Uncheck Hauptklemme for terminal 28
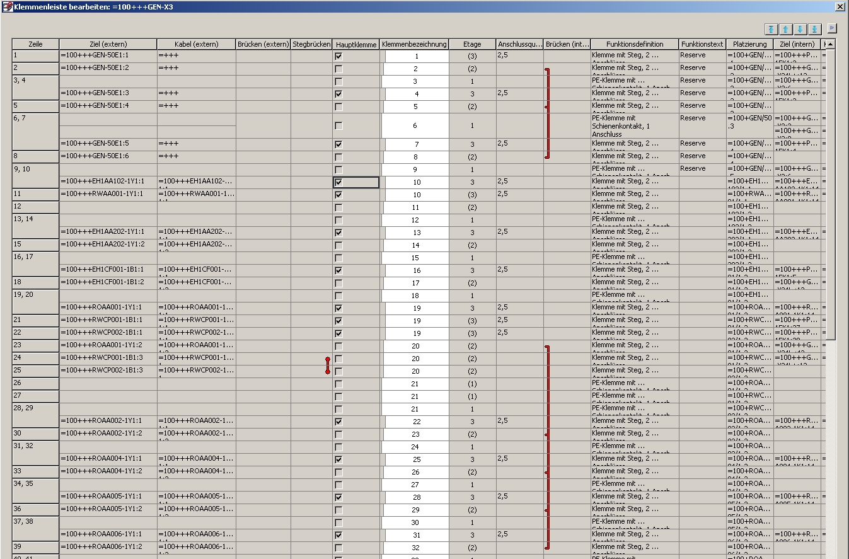849x559 pixels. (338, 498)
